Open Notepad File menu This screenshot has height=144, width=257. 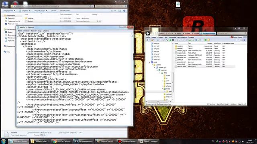coord(20,31)
